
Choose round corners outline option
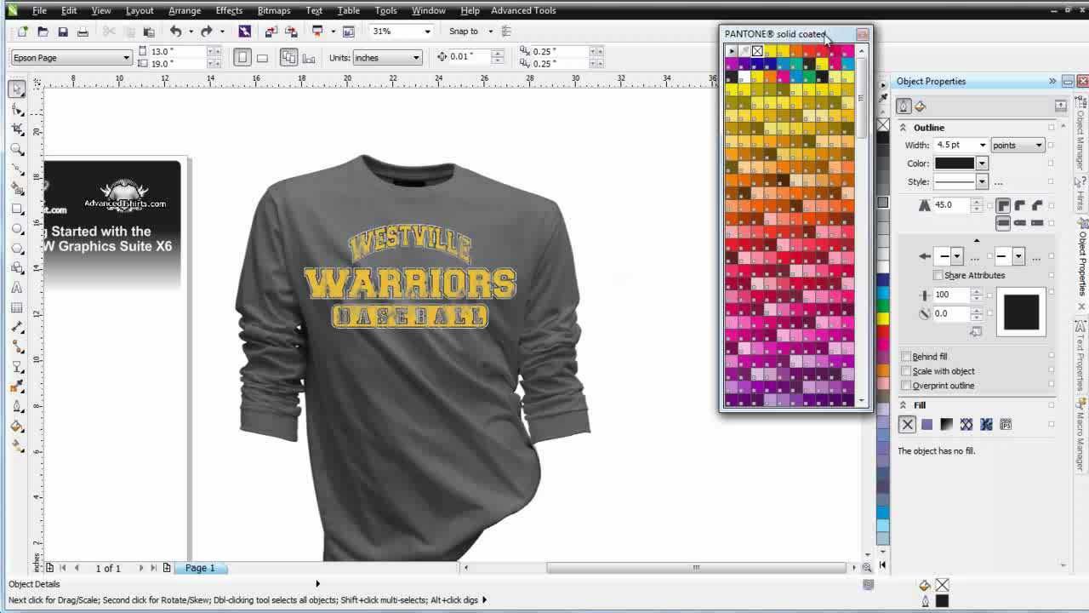(1019, 205)
